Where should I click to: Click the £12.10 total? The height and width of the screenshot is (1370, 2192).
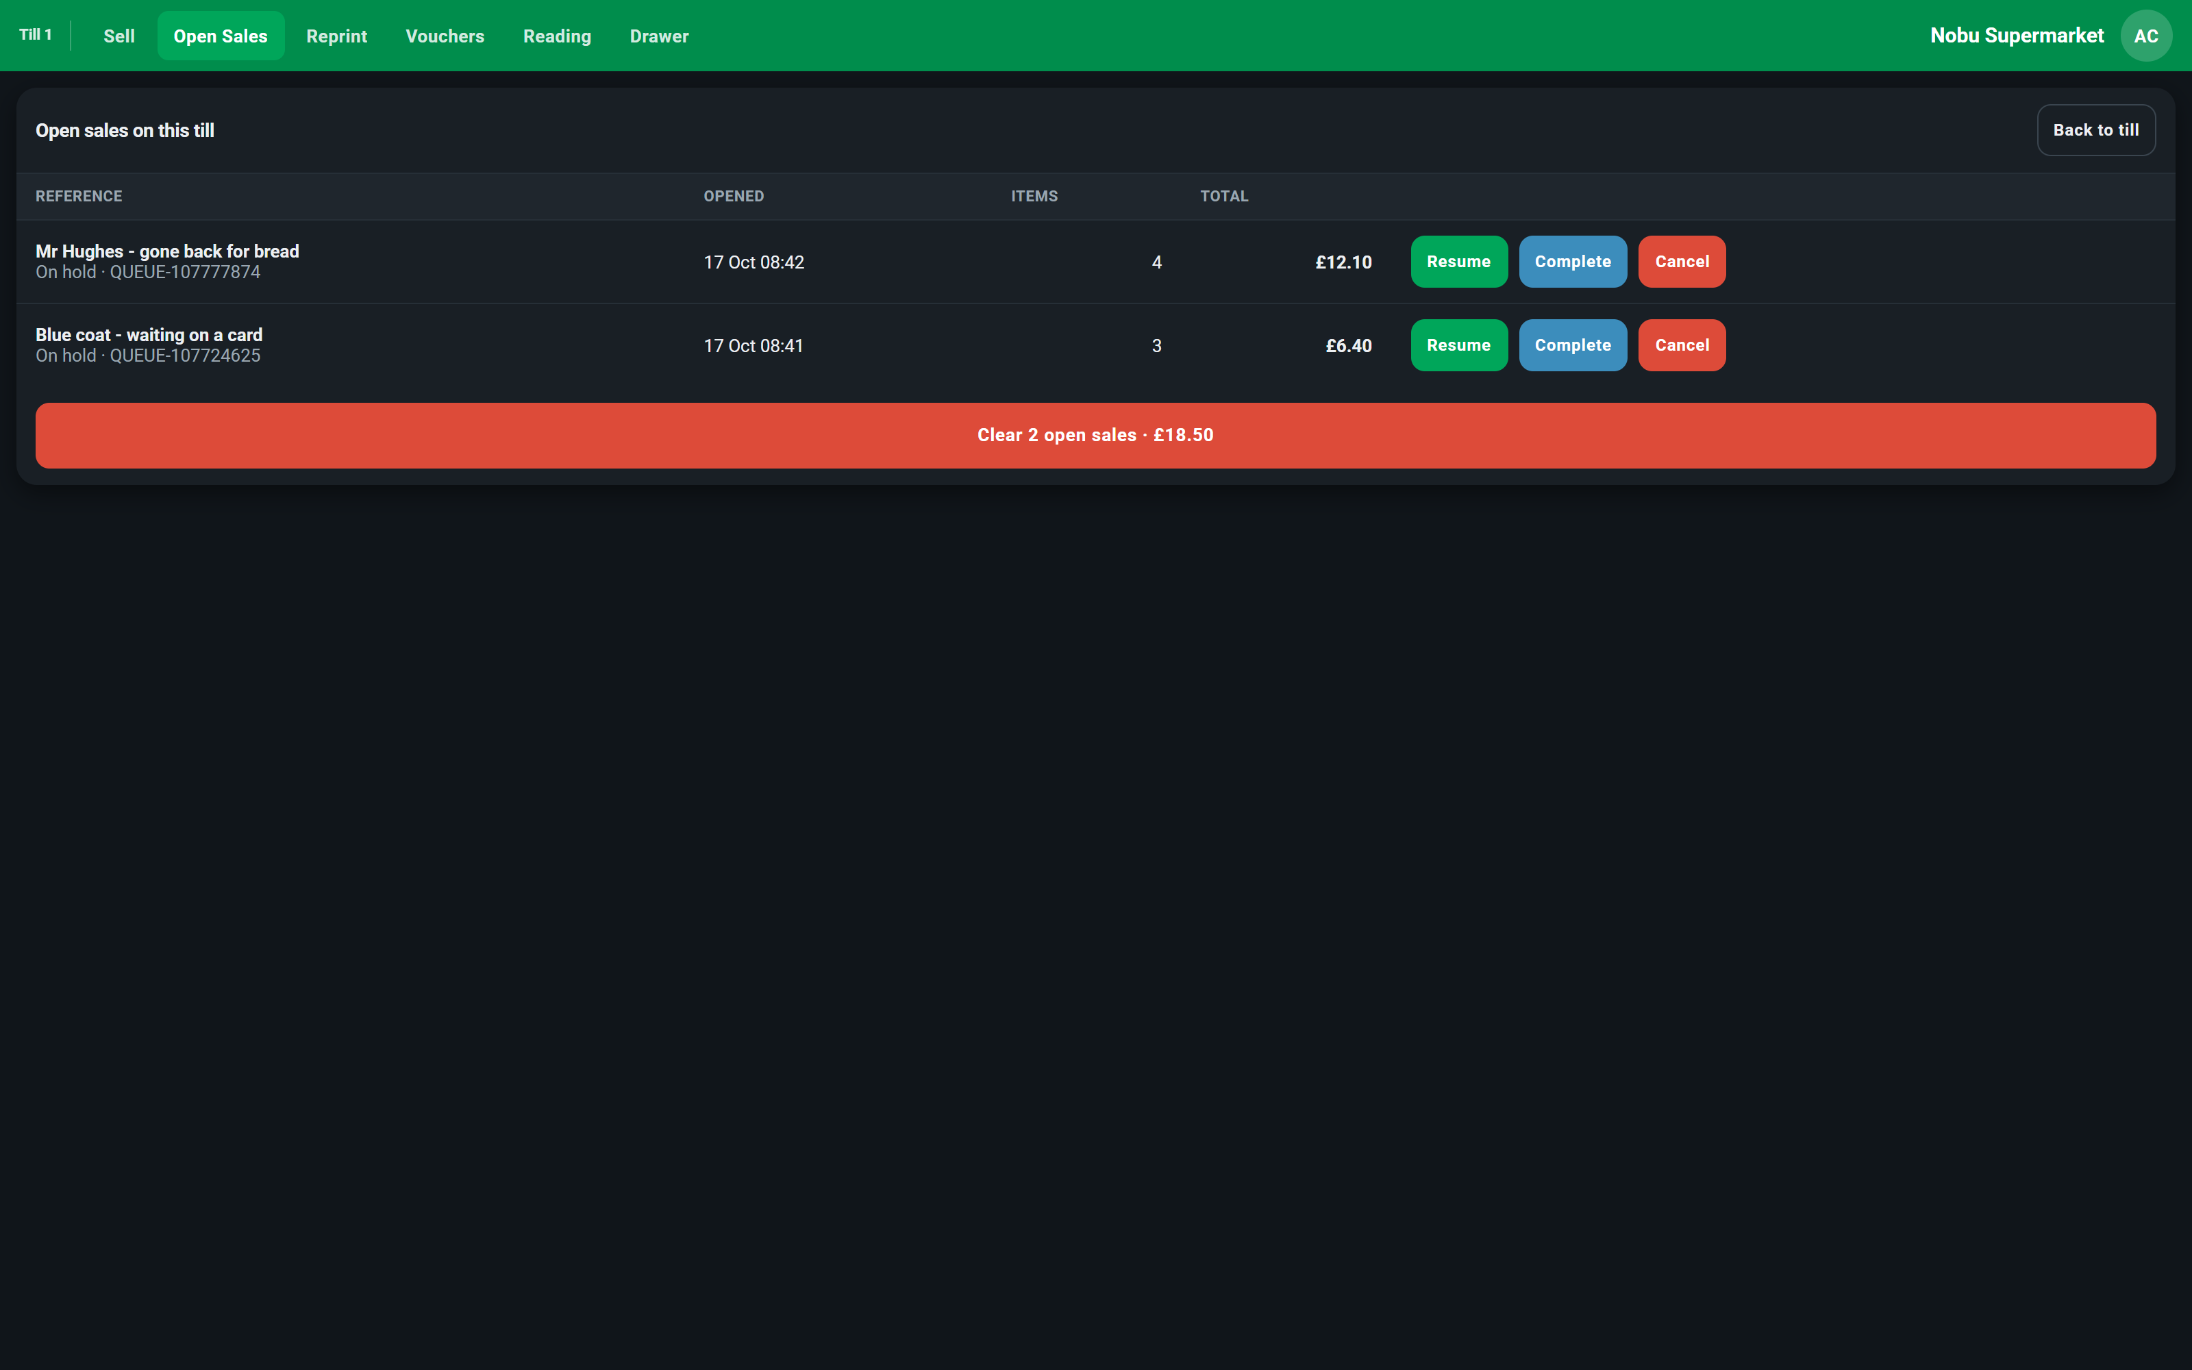[x=1343, y=263]
